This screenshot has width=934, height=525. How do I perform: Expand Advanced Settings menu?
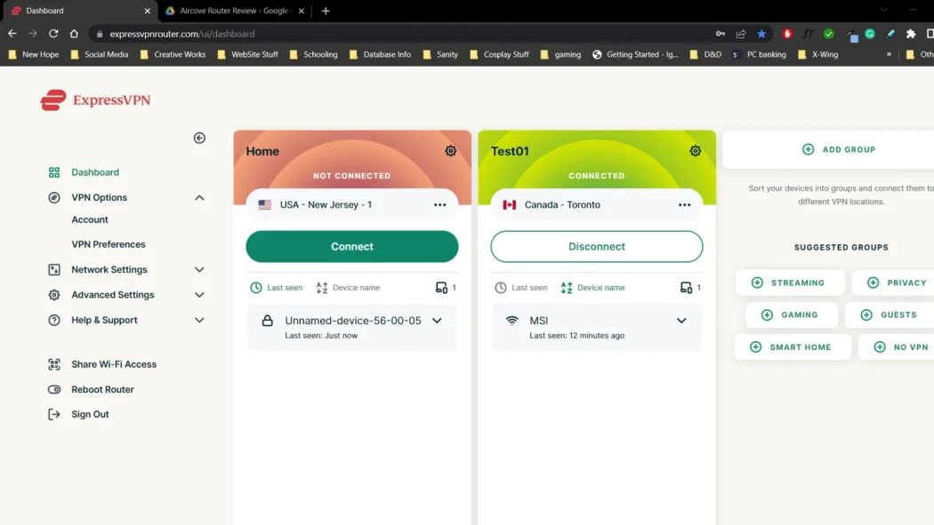pos(199,295)
